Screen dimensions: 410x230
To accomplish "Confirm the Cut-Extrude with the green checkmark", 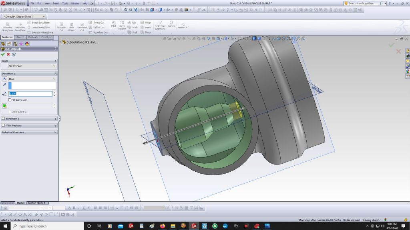I will [x=3, y=54].
